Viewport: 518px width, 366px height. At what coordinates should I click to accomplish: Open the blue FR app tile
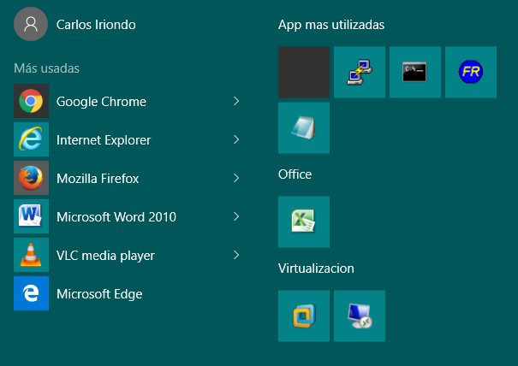(470, 73)
